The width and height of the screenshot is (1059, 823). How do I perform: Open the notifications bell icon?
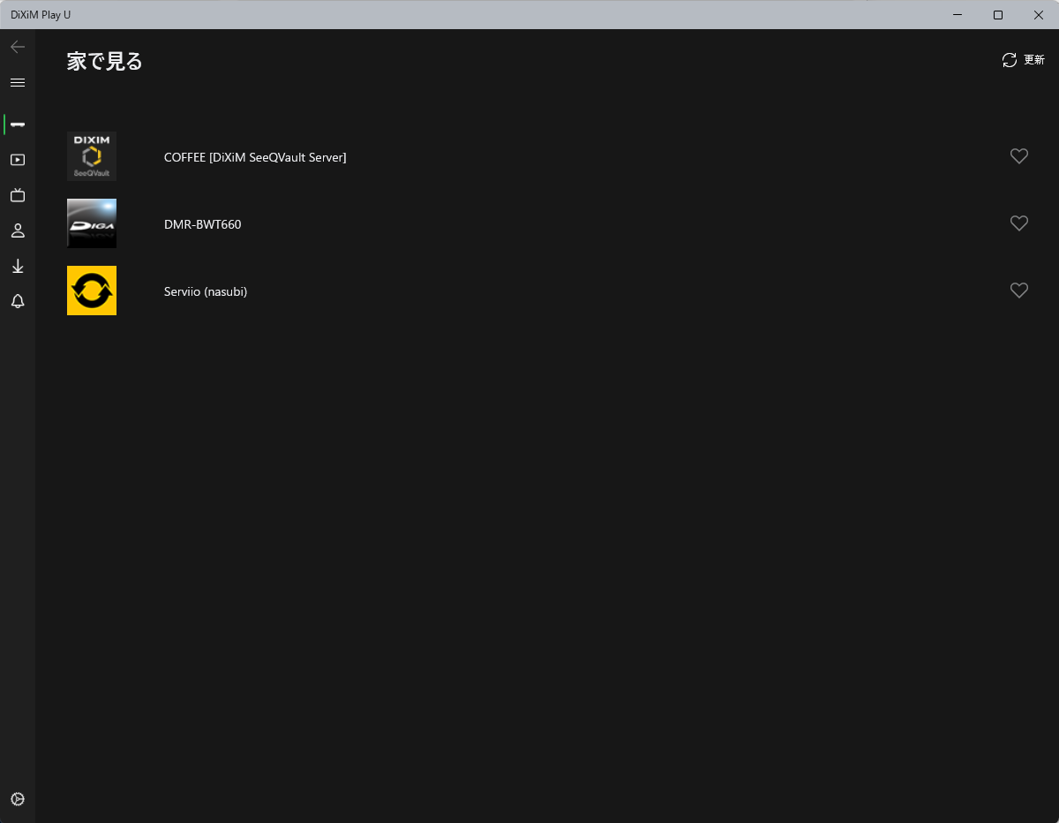tap(18, 301)
